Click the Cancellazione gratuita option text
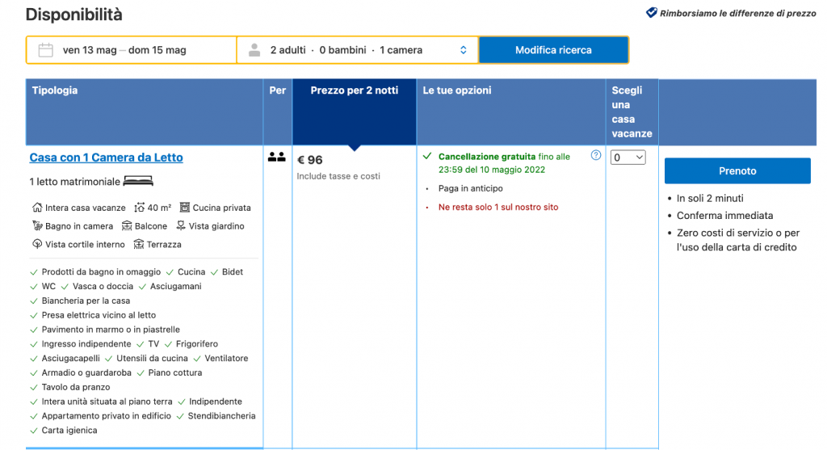The image size is (827, 450). 486,157
